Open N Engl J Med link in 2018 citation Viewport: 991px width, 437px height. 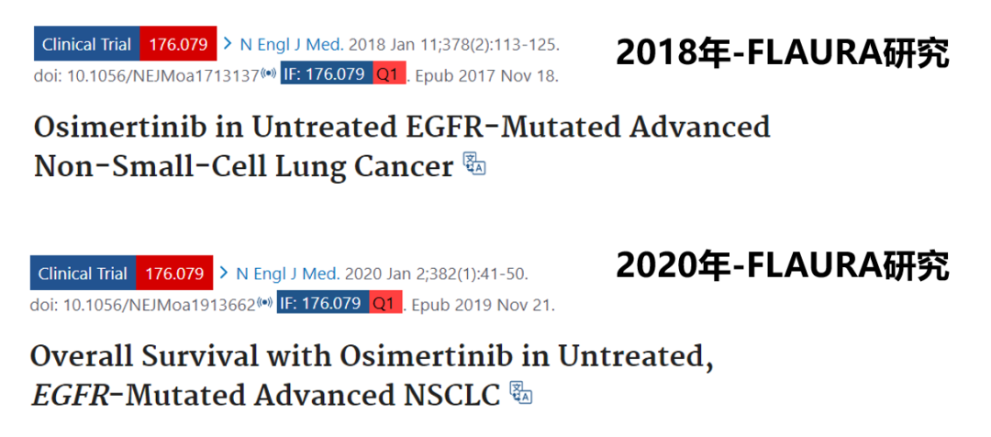[x=292, y=45]
